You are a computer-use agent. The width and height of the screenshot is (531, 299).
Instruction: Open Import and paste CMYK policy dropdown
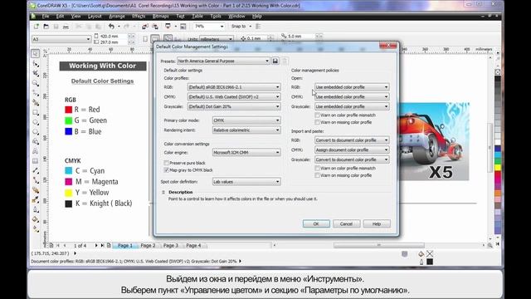pyautogui.click(x=352, y=149)
